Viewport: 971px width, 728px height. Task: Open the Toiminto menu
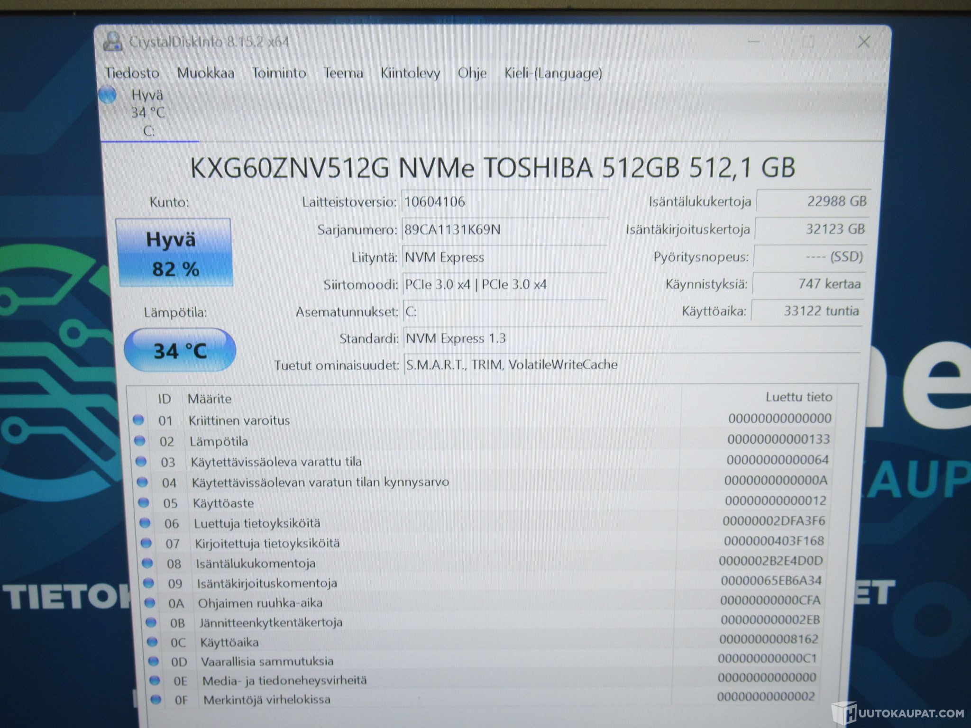279,73
